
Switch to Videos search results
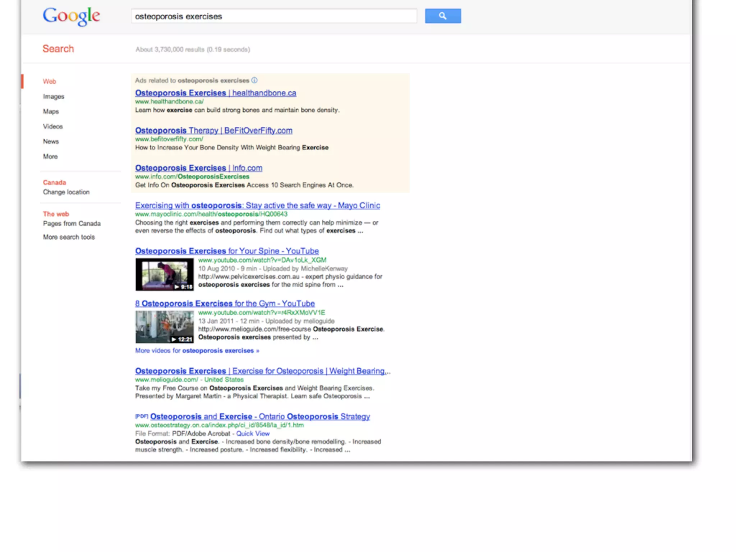click(53, 126)
